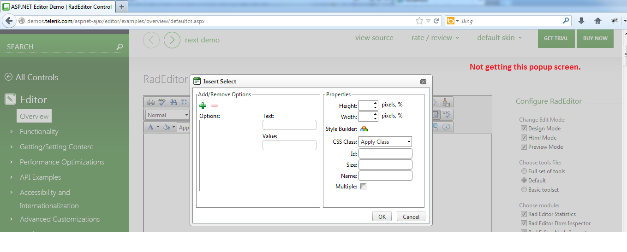This screenshot has height=252, width=627.
Task: Open the rate / review dropdown
Action: click(x=436, y=38)
